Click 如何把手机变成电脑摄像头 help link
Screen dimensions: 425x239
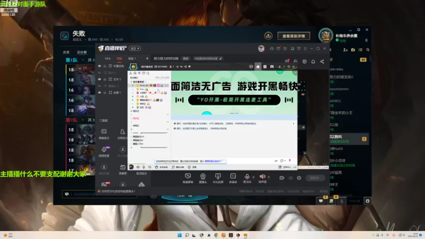click(118, 191)
